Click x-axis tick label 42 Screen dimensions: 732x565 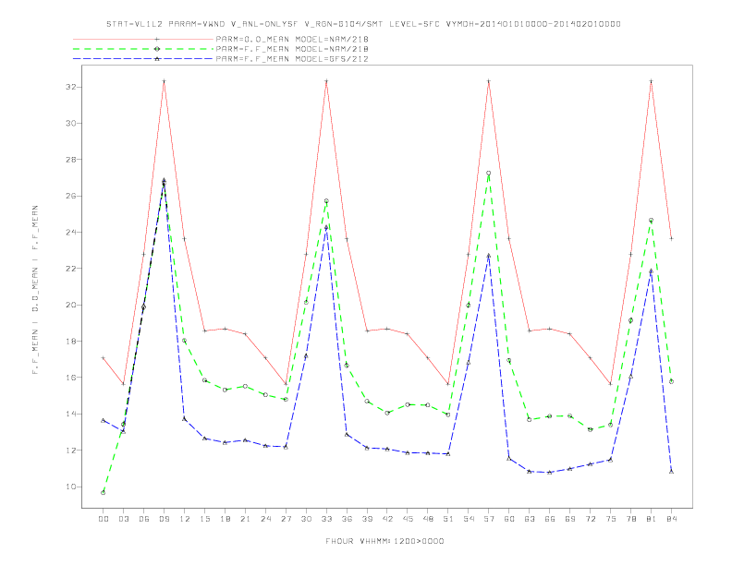[x=387, y=519]
